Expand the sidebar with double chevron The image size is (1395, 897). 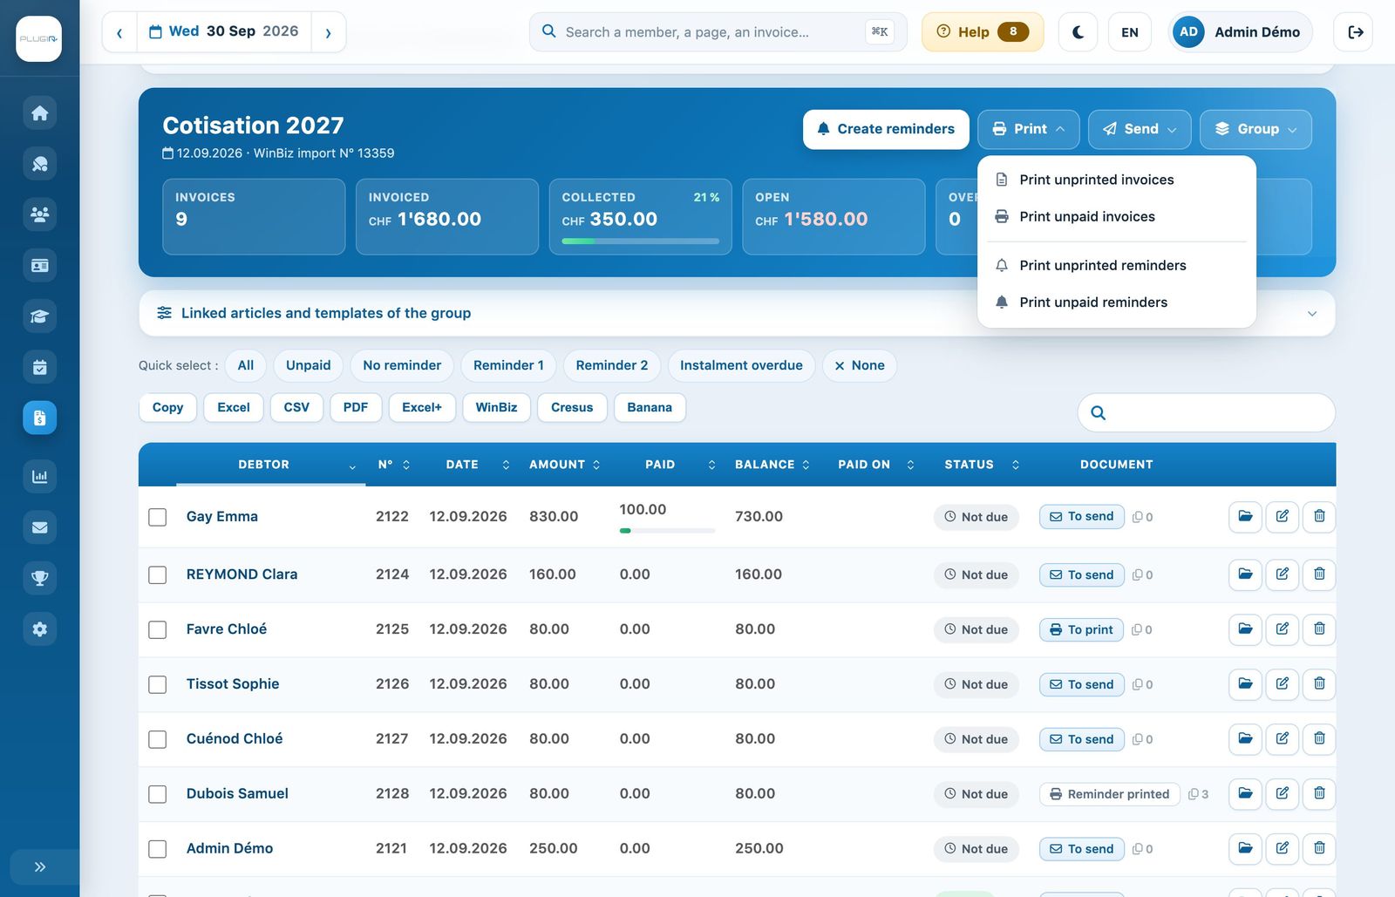39,866
